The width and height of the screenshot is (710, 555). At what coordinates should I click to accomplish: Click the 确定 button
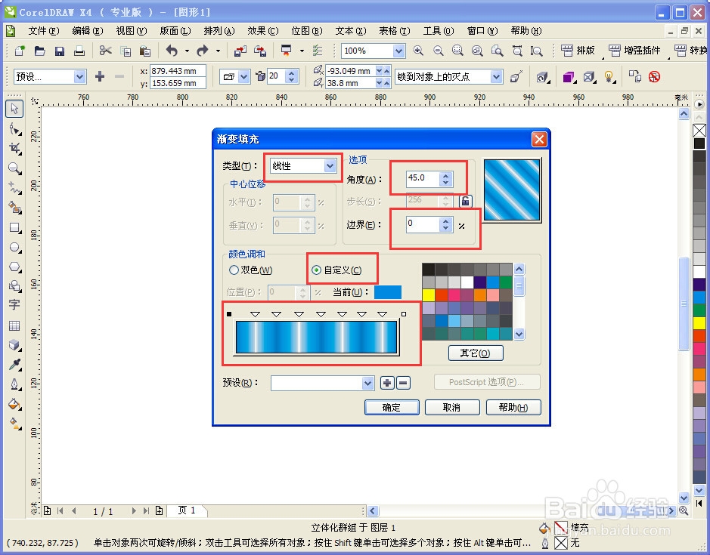pos(392,407)
